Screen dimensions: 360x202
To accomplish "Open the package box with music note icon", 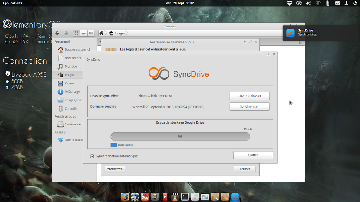I will [x=215, y=197].
